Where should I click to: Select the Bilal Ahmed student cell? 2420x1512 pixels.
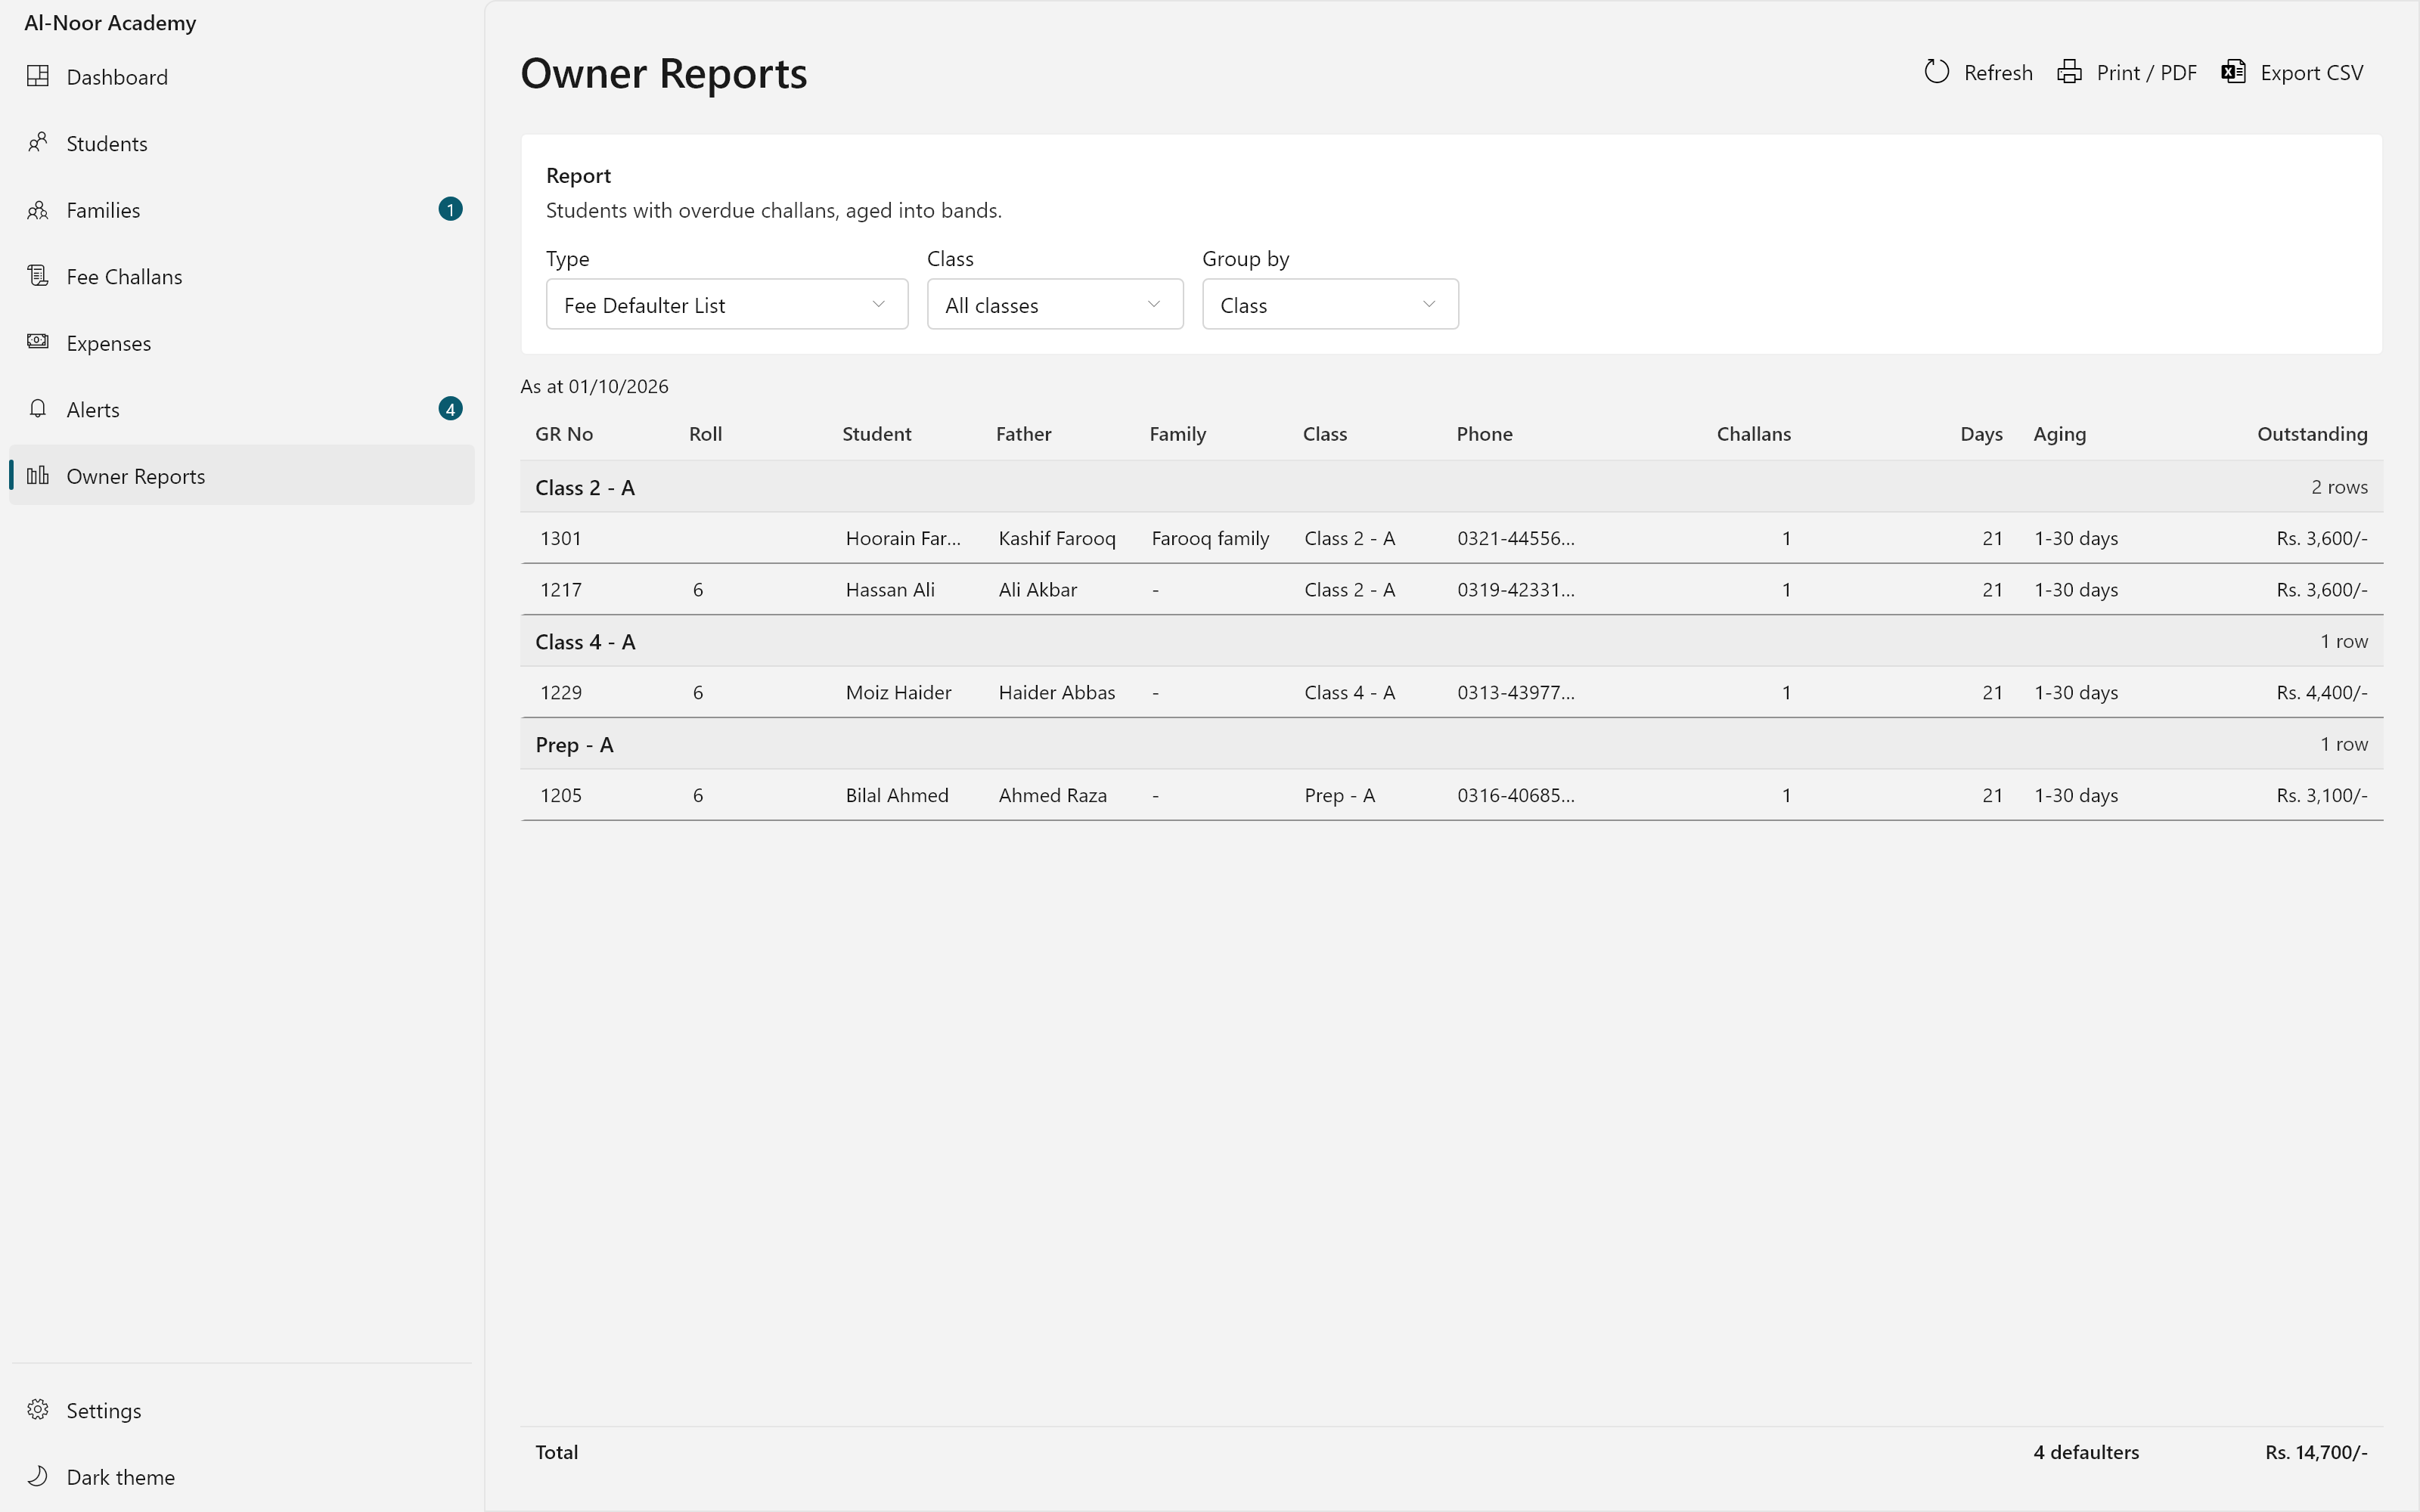click(897, 795)
